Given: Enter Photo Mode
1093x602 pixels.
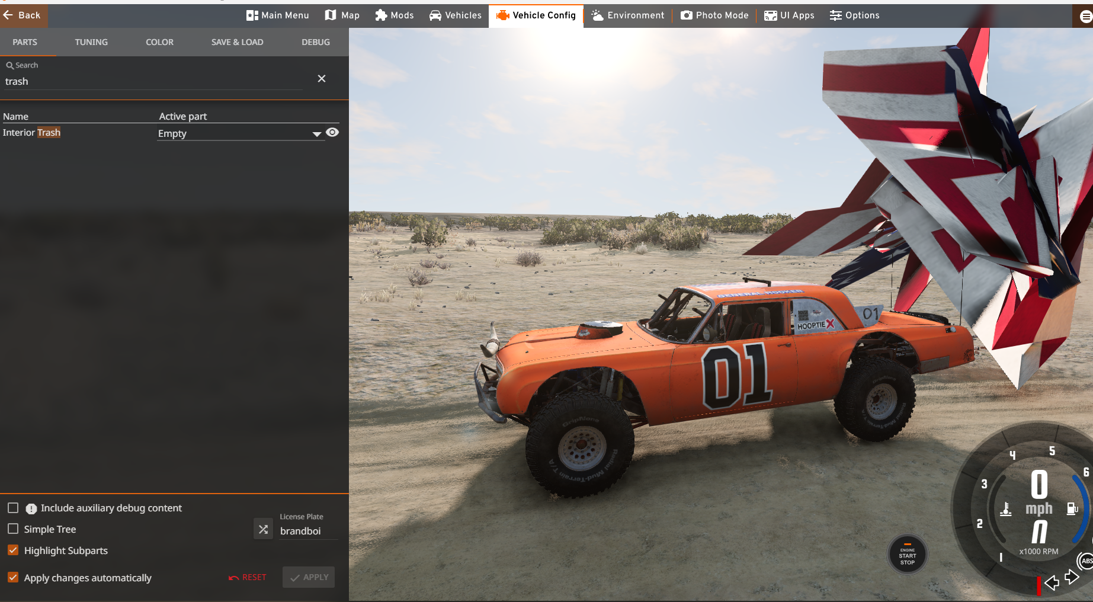Looking at the screenshot, I should tap(714, 15).
